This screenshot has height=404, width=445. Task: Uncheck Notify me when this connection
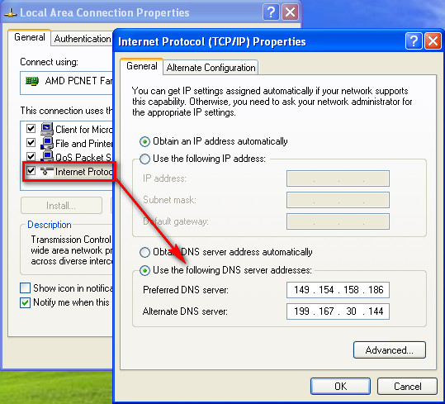point(25,302)
